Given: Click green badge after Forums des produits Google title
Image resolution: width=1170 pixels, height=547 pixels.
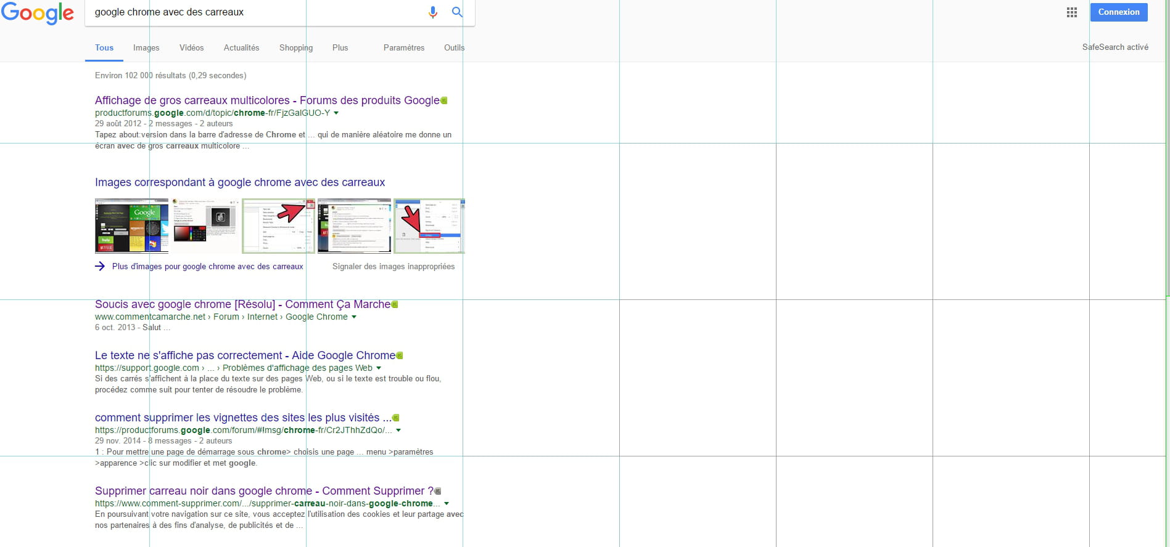Looking at the screenshot, I should (x=444, y=100).
